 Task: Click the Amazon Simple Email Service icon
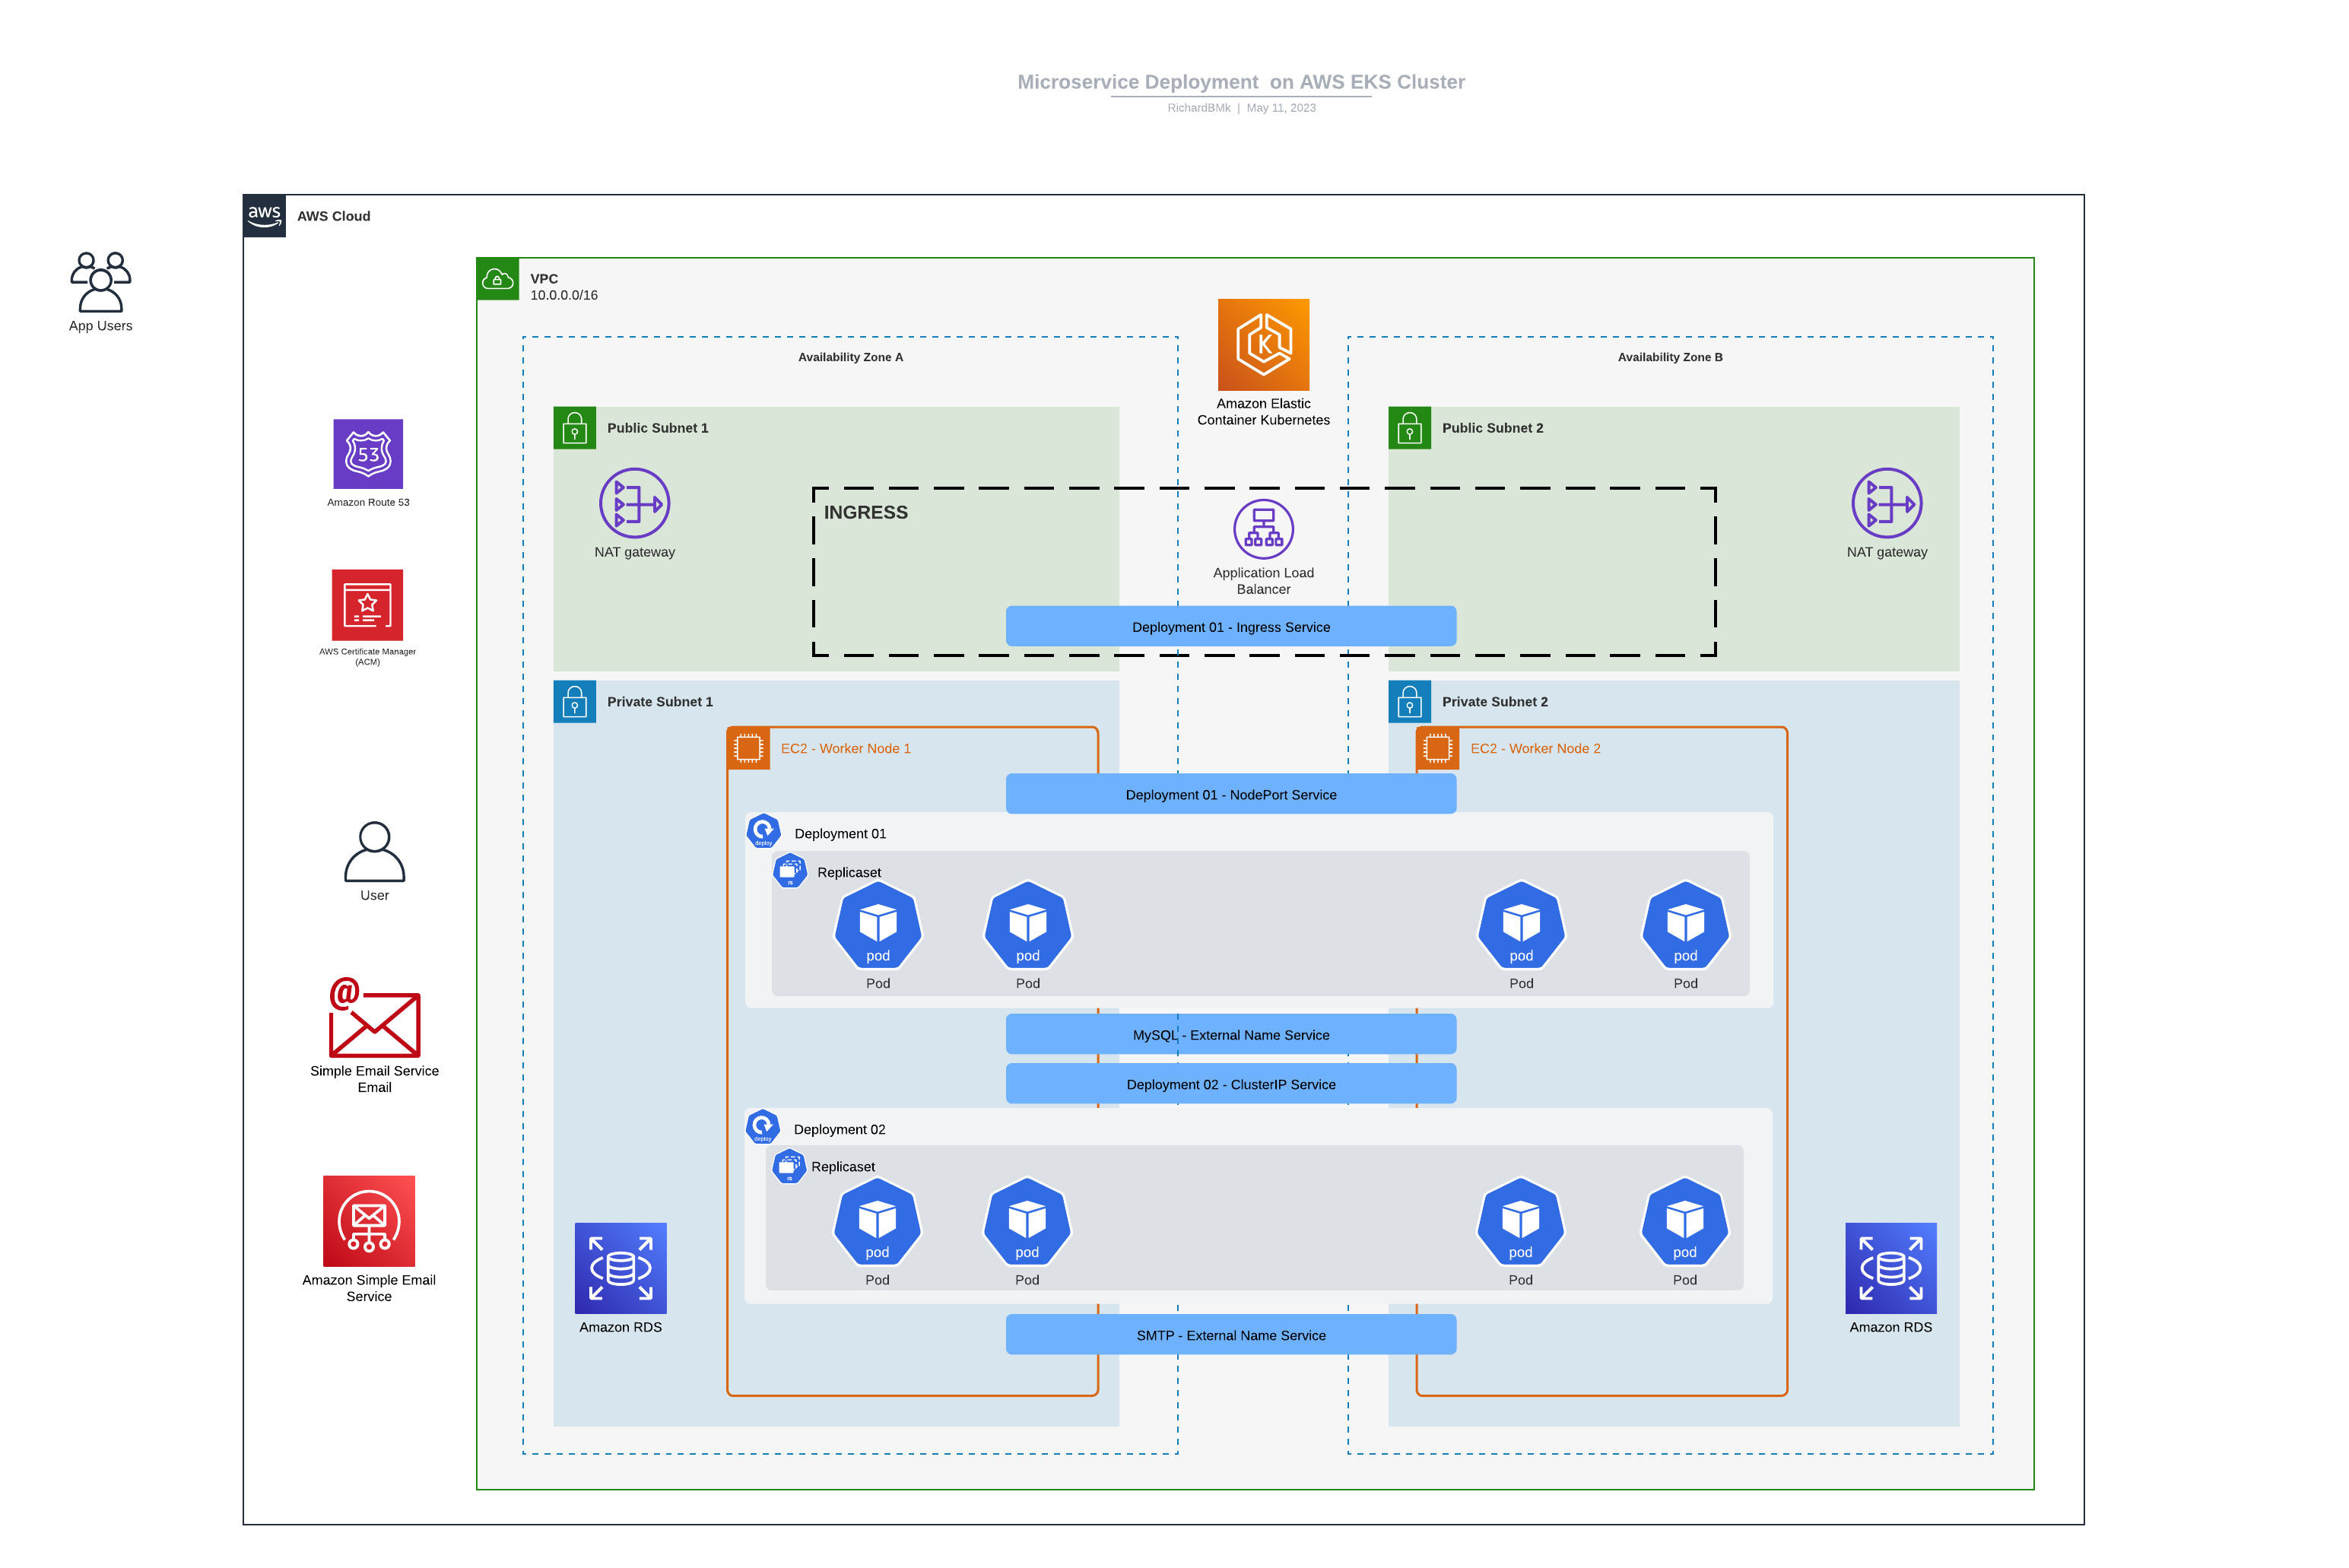(x=369, y=1221)
